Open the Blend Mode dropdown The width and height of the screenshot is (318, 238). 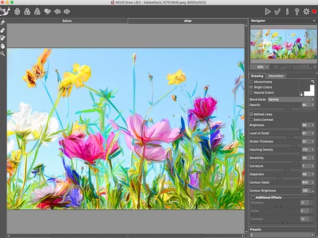(291, 99)
